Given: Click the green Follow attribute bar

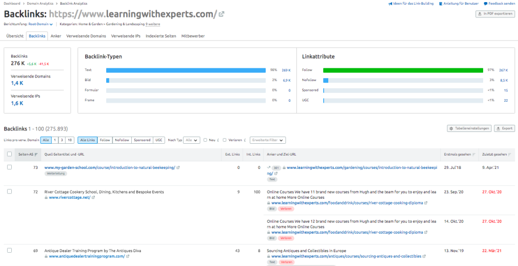Looking at the screenshot, I should click(x=403, y=70).
